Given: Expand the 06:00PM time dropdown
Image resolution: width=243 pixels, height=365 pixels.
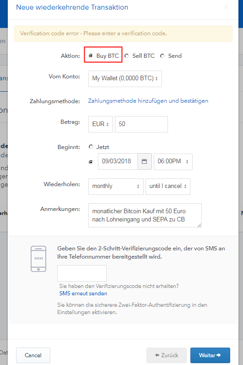Looking at the screenshot, I should coord(173,161).
